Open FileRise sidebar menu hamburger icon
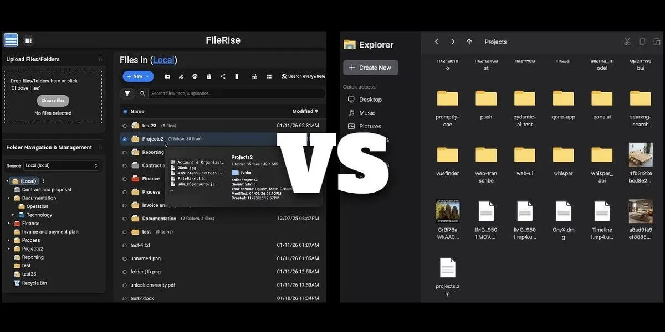The height and width of the screenshot is (332, 665). point(11,40)
